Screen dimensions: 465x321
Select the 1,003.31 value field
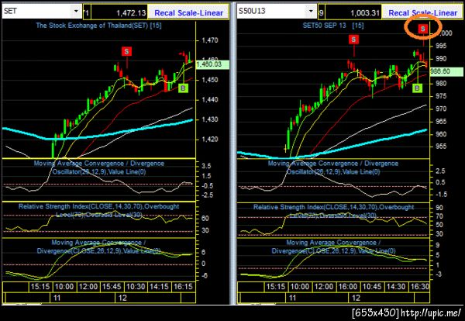pos(353,12)
